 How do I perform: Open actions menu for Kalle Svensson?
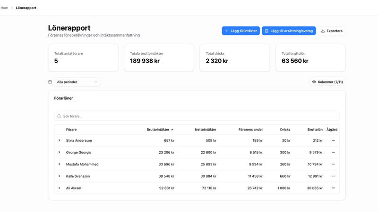point(334,176)
